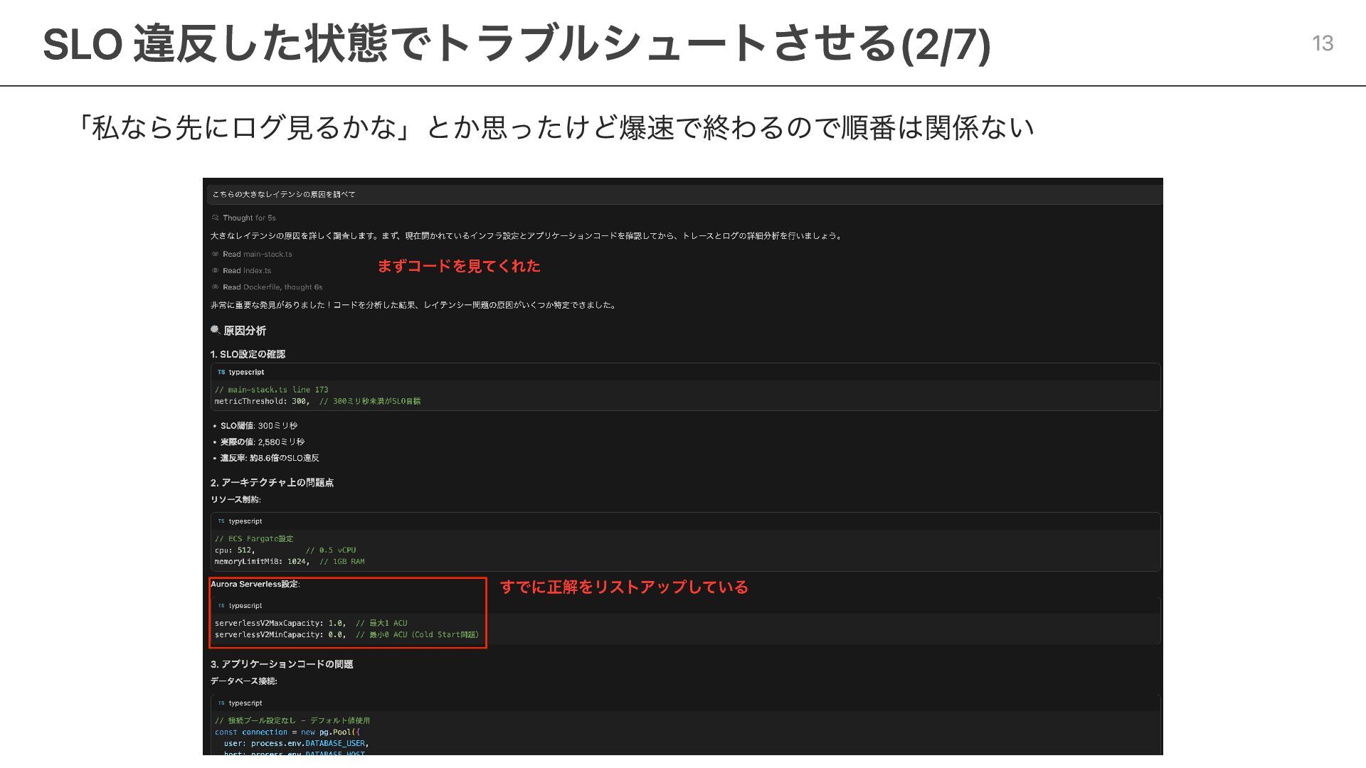Click the slide title 'SLO 違反した状態でトラブルシュートさせる(2/7)'

tap(517, 43)
